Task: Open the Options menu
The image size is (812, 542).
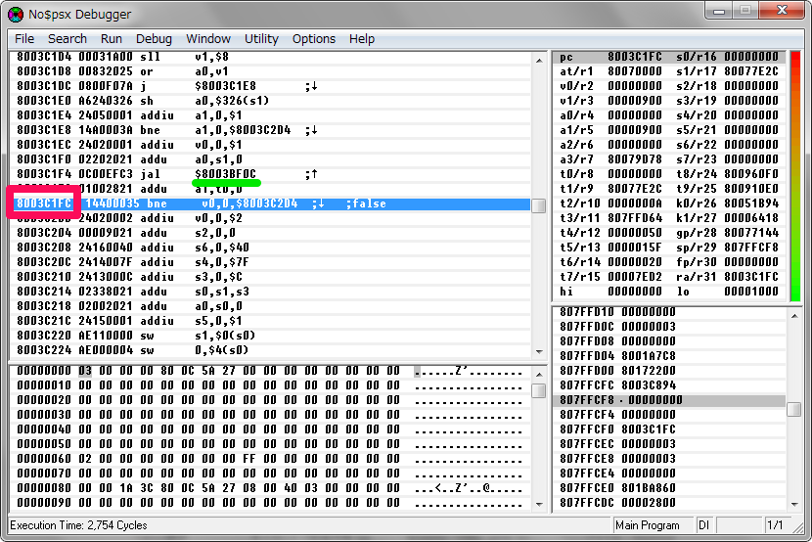Action: [x=314, y=39]
